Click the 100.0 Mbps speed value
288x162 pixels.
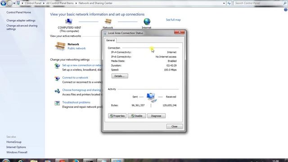pos(170,70)
